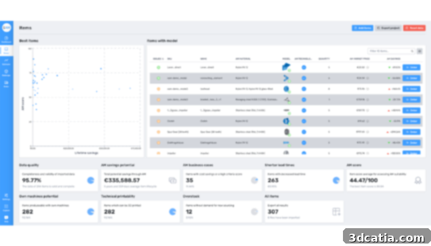Viewport: 431px width, 246px height.
Task: Click the price info icon in the Lever_direct row
Action: click(368, 67)
